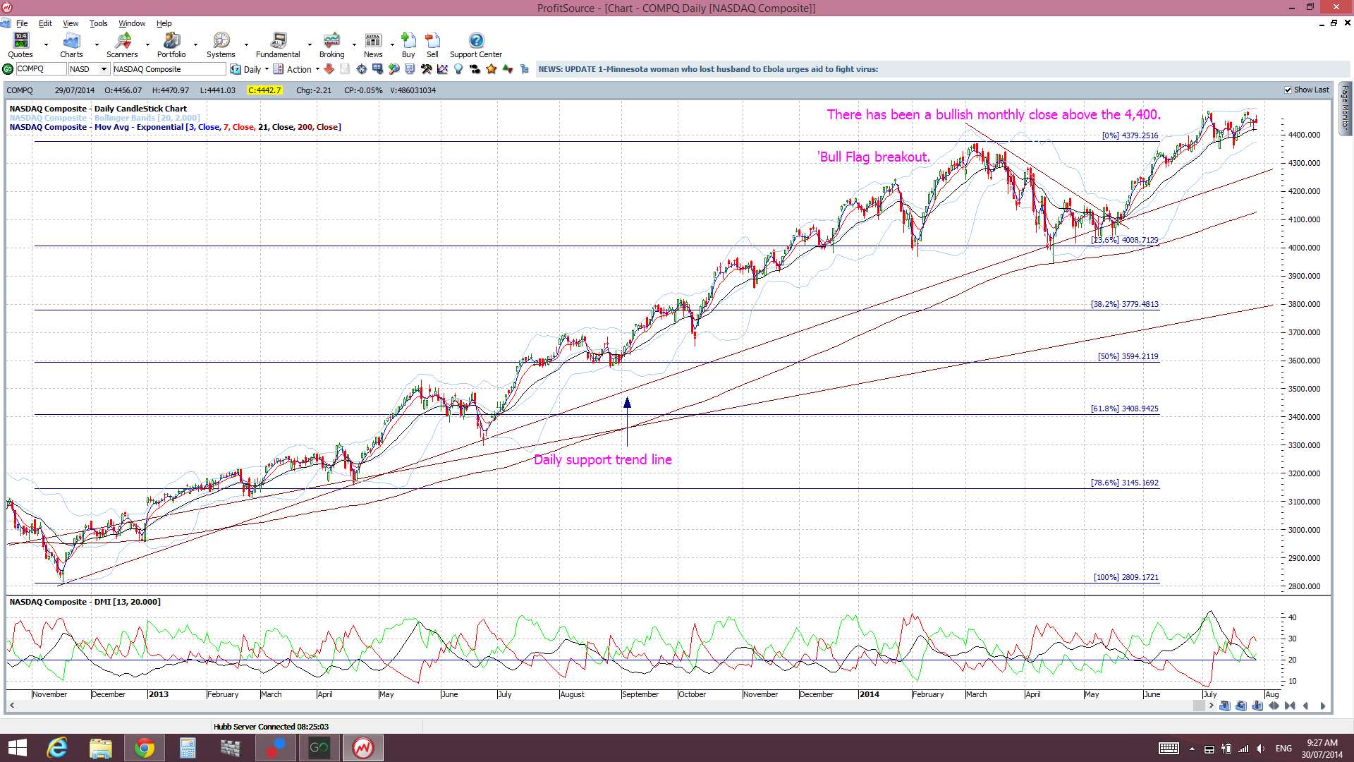Open the File menu
1354x762 pixels.
tap(22, 23)
